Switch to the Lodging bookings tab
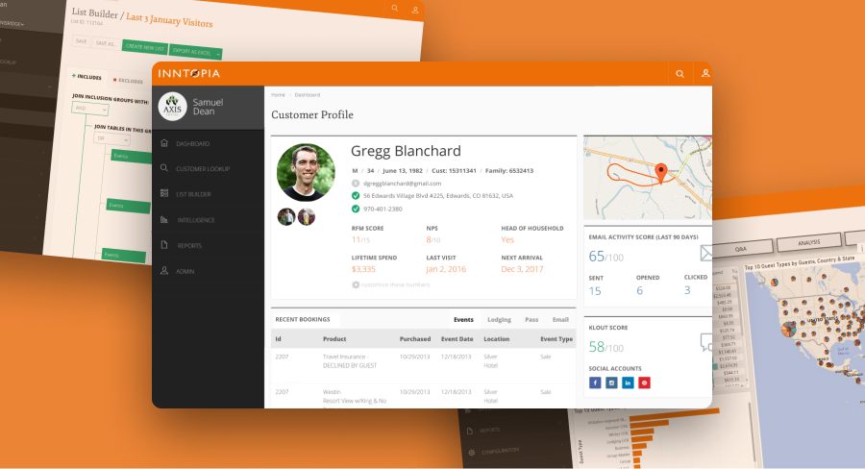 click(x=499, y=319)
